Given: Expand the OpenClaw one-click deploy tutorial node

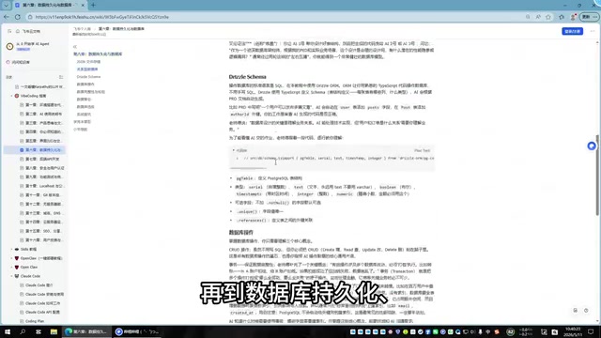Looking at the screenshot, I should click(12, 258).
